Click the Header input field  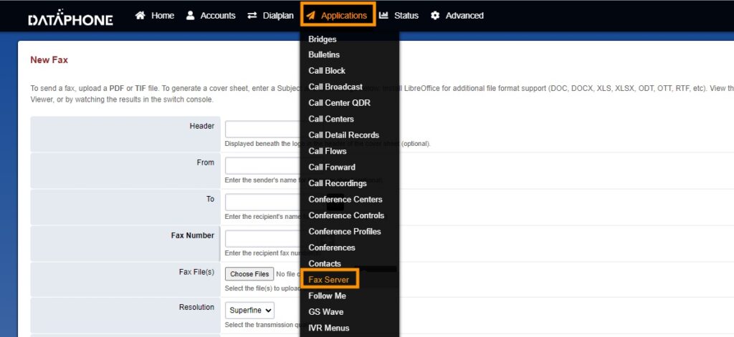click(262, 129)
